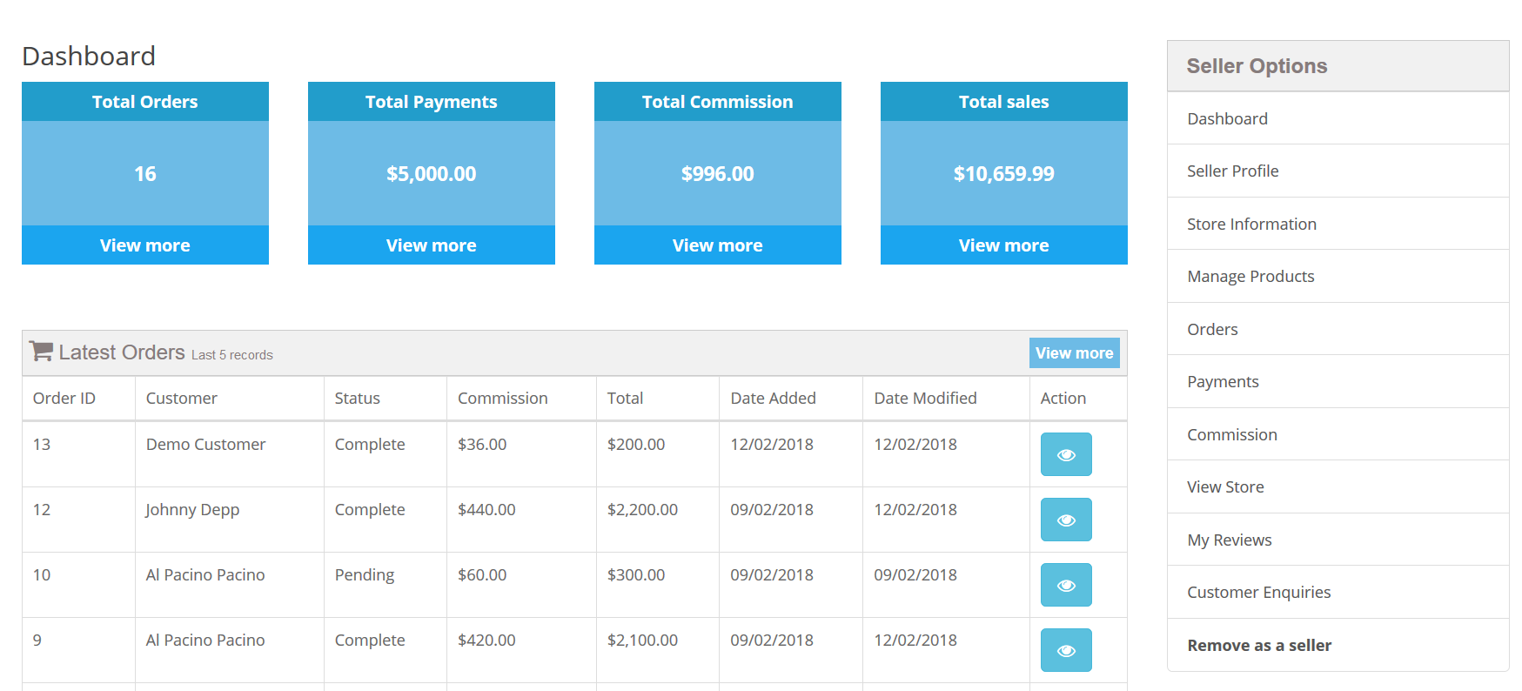
Task: Click the Total Commission card title
Action: [718, 102]
